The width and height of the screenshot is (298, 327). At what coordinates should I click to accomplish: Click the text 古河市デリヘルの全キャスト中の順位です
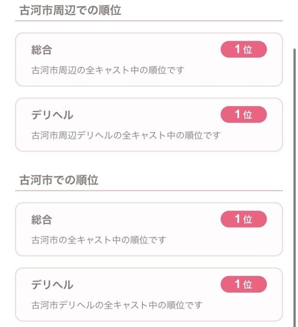(117, 305)
